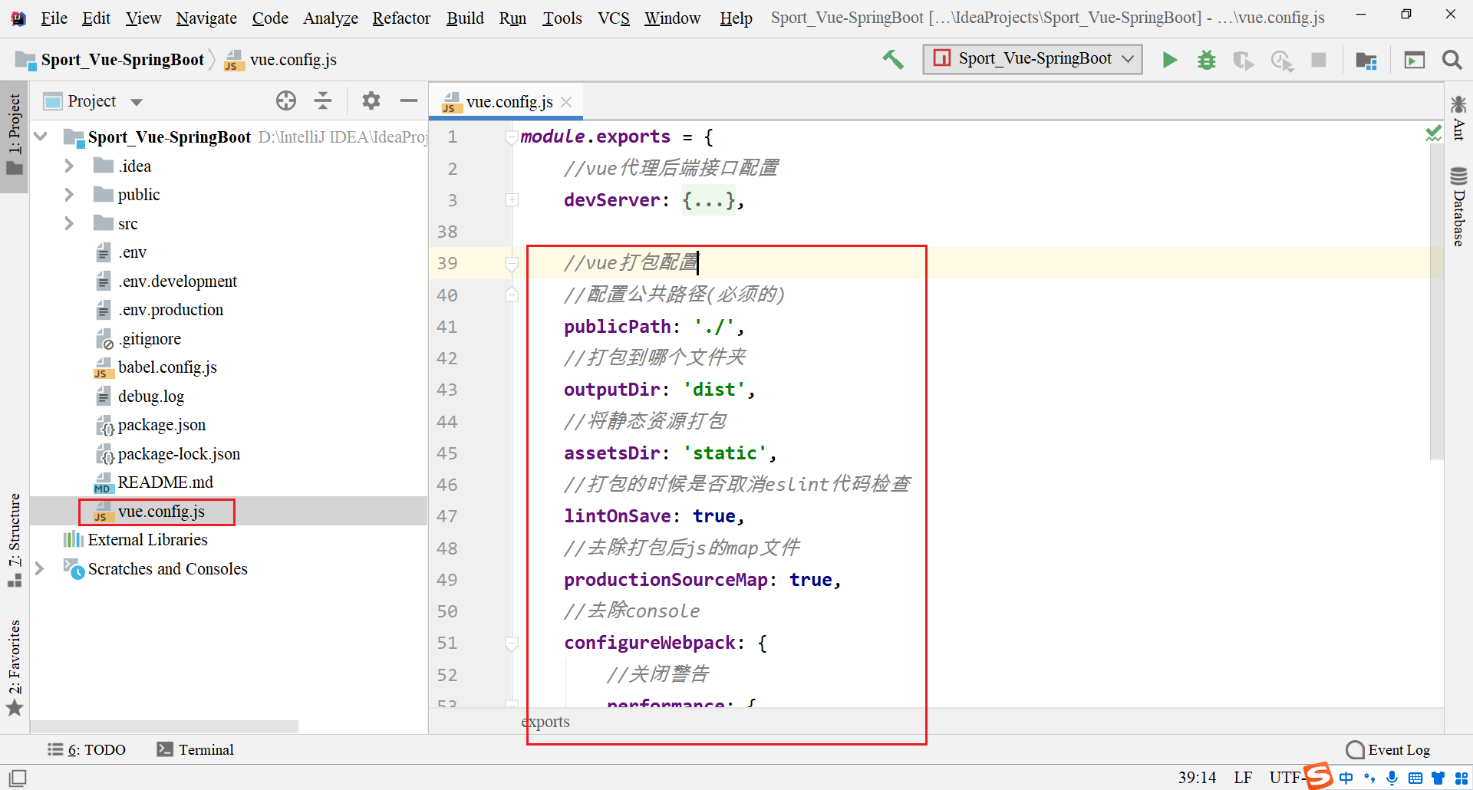This screenshot has height=790, width=1473.
Task: Open Search Everywhere magnifier
Action: [x=1452, y=59]
